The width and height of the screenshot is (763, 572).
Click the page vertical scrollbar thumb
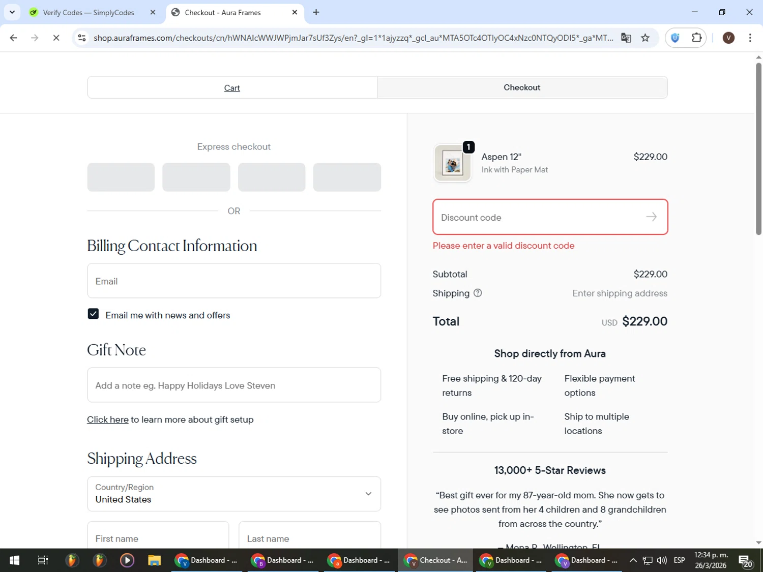758,148
